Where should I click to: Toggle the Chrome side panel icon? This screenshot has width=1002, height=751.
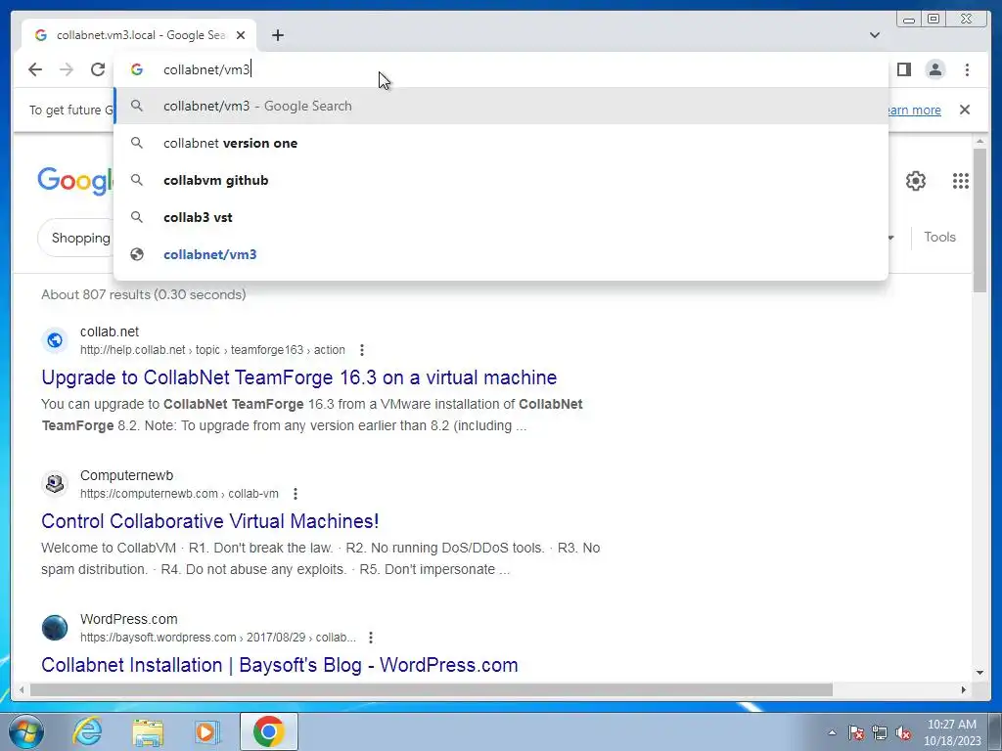(x=903, y=69)
